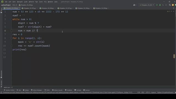This screenshot has width=176, height=99.
Task: Open the File menu
Action: pyautogui.click(x=6, y=2)
